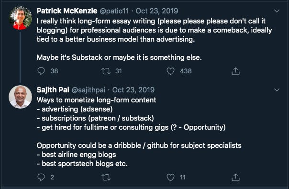289x189 pixels.
Task: Open the tweet listing monetization ways
Action: (139, 132)
